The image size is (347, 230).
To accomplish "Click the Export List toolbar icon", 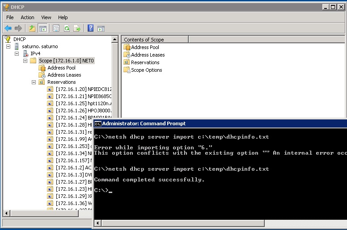I will pyautogui.click(x=77, y=29).
